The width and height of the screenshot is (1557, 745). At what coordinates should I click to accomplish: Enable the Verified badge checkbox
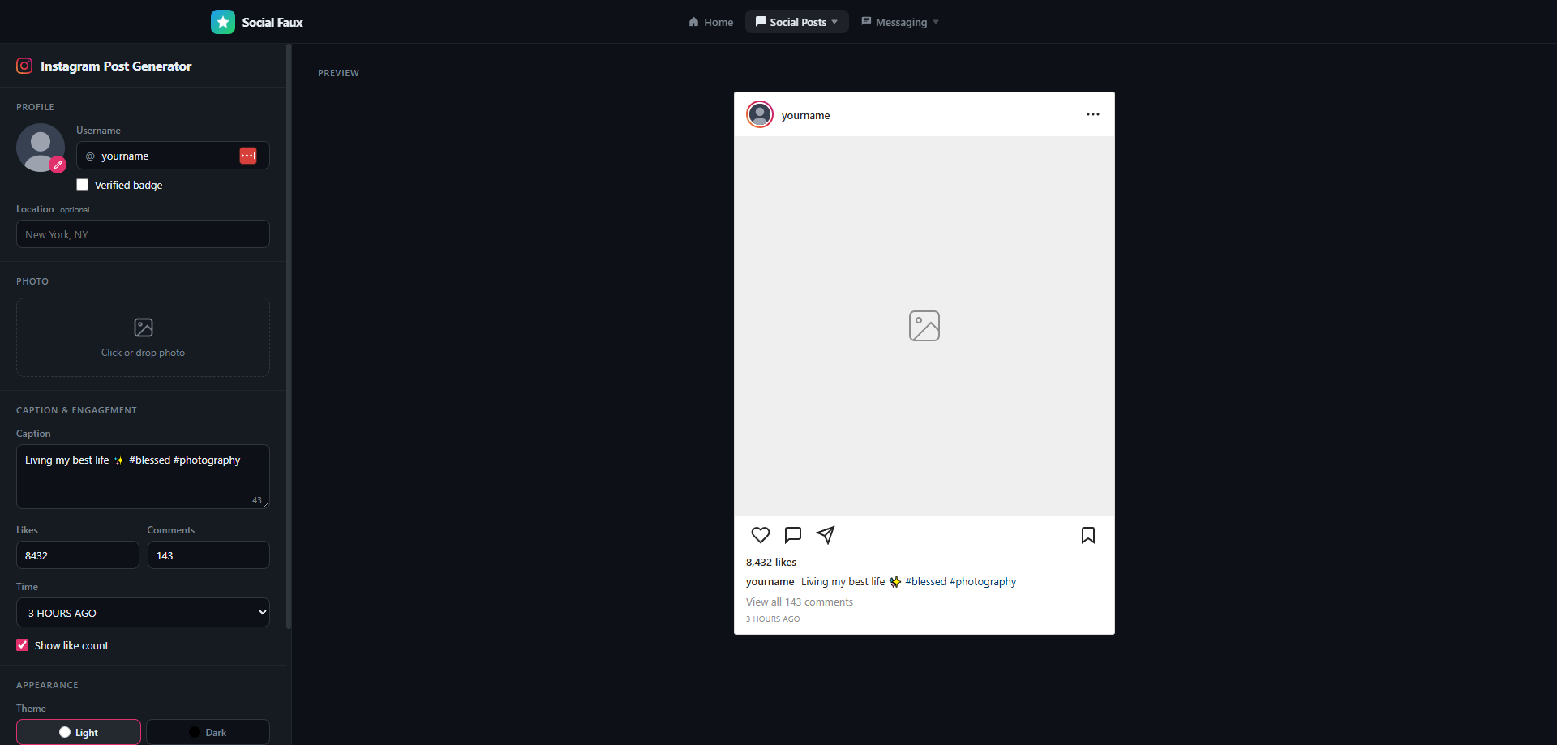pos(82,185)
